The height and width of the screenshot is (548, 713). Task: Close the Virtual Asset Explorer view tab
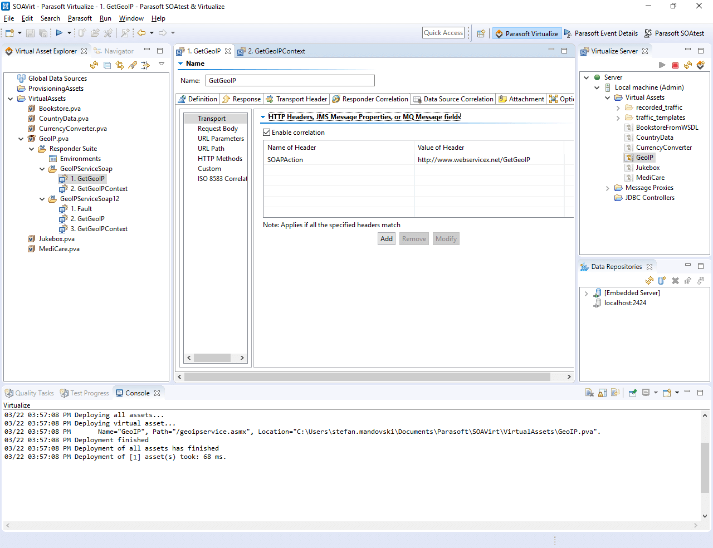[x=84, y=51]
